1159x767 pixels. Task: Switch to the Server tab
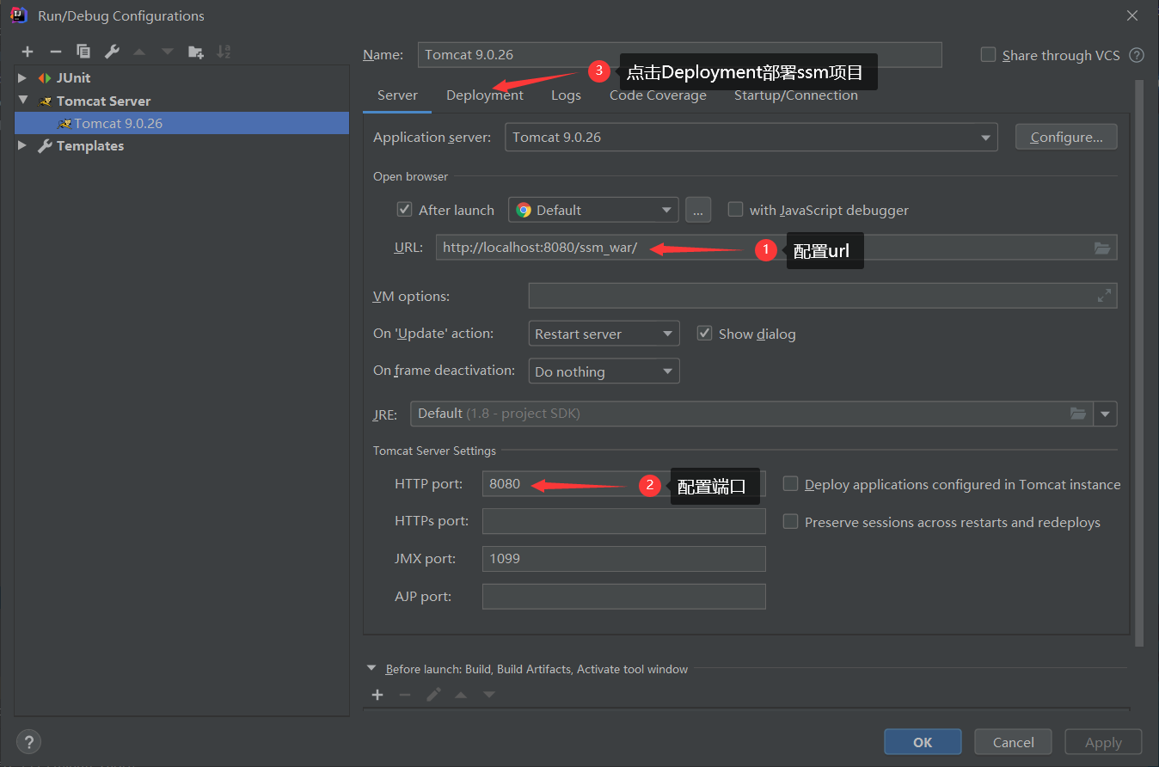(x=397, y=95)
